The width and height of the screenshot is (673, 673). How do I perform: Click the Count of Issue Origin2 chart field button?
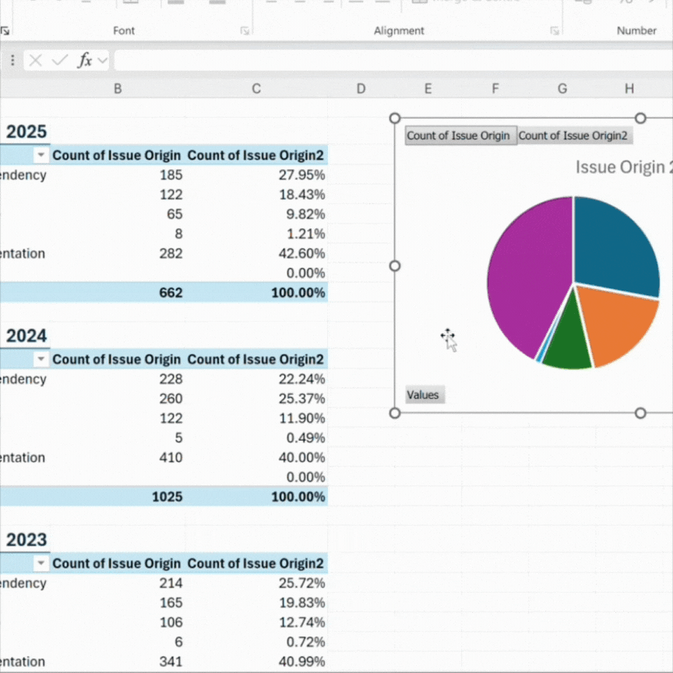click(x=573, y=136)
